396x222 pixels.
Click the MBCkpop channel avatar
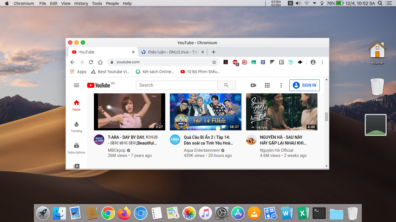[99, 140]
